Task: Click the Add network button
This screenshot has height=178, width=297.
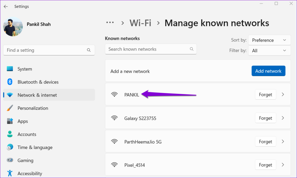Action: [x=268, y=71]
